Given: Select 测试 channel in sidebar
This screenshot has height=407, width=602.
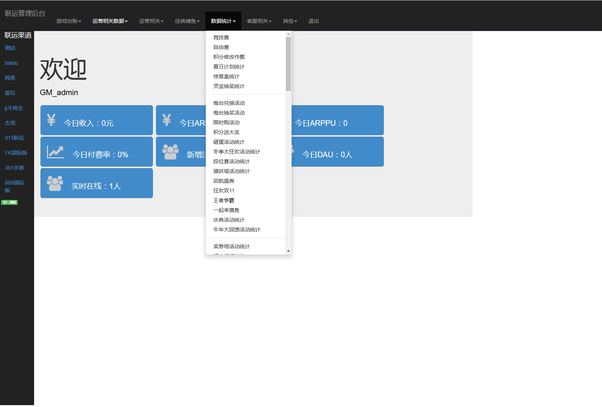Looking at the screenshot, I should (10, 48).
